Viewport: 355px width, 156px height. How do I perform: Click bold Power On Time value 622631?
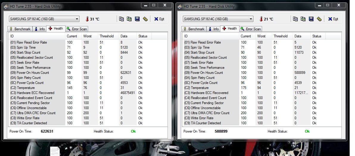point(47,131)
